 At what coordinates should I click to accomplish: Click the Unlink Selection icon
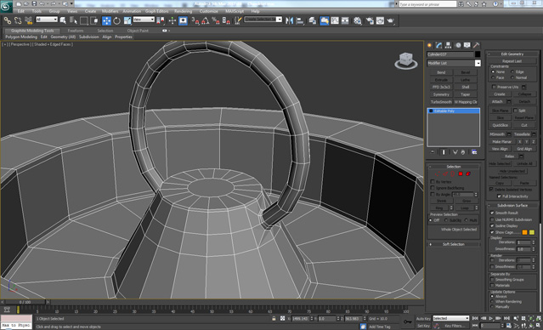click(x=18, y=20)
